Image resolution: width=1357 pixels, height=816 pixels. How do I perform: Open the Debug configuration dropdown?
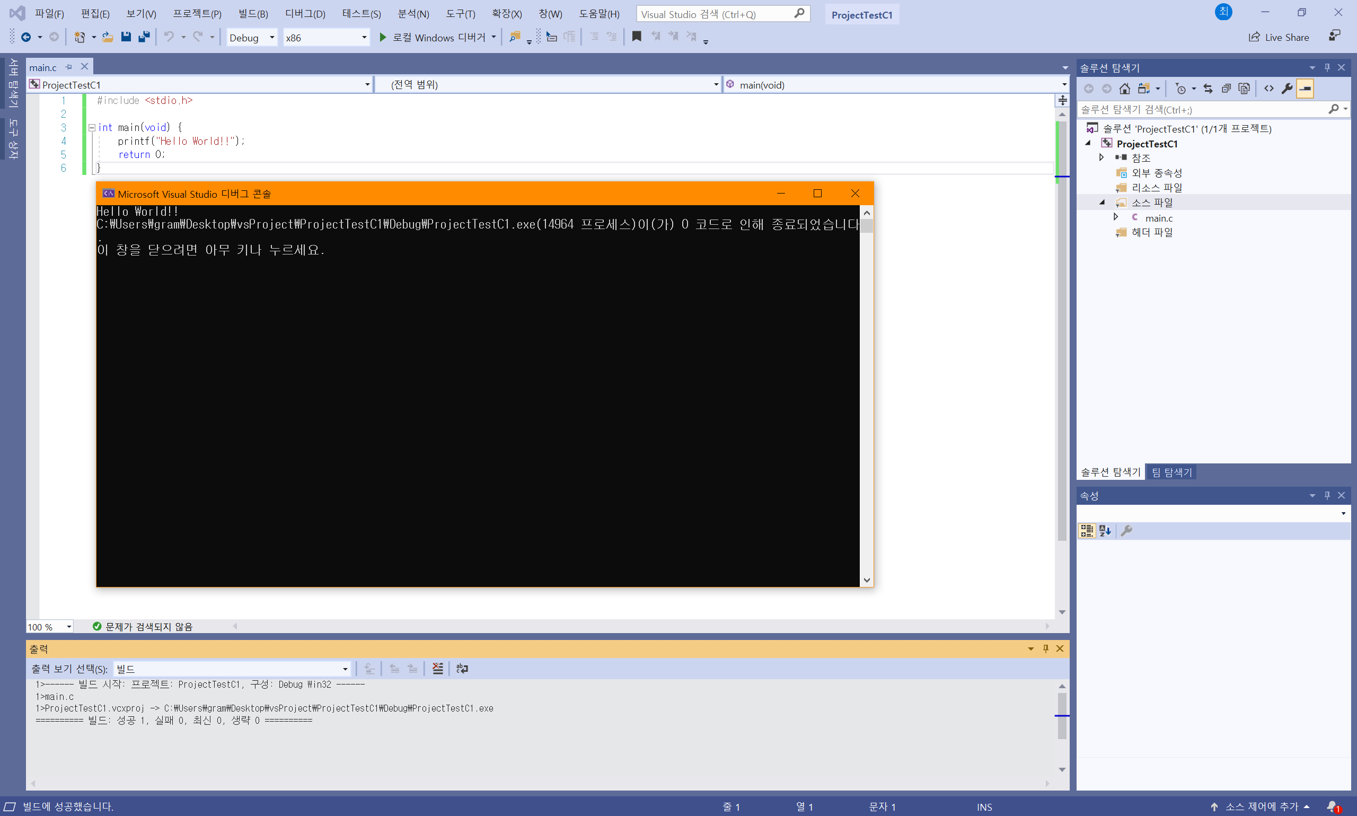point(271,38)
